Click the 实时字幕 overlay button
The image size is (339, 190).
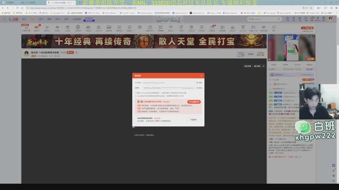[247, 66]
